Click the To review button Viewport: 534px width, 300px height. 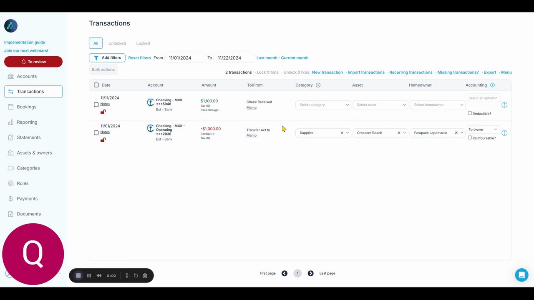point(33,62)
